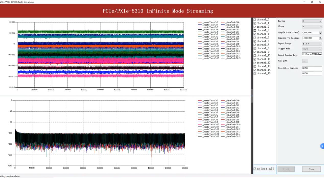The width and height of the screenshot is (324, 178).
Task: Toggle channel_9 checkbox
Action: click(255, 52)
